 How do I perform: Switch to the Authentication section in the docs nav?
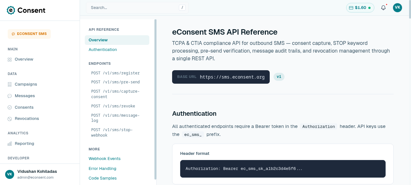(x=103, y=49)
